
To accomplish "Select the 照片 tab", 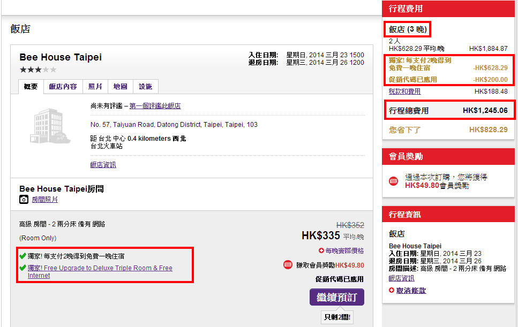I will [95, 87].
